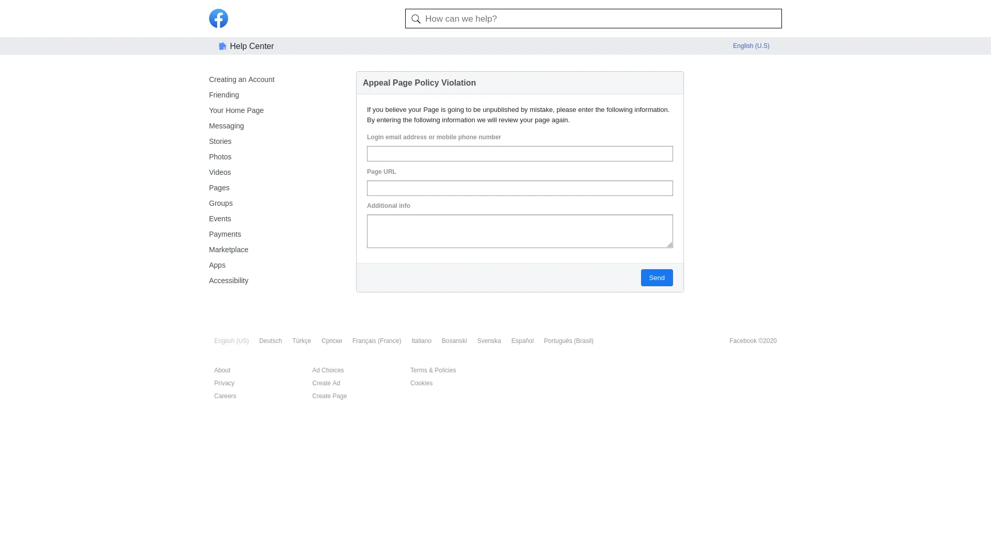Switch language to Deutsch
Image resolution: width=991 pixels, height=557 pixels.
click(270, 341)
